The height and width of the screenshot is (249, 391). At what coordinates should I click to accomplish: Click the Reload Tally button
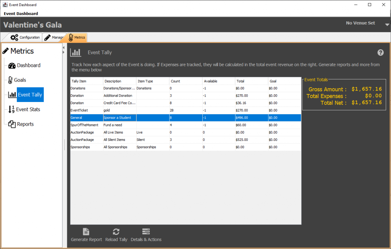tap(116, 235)
